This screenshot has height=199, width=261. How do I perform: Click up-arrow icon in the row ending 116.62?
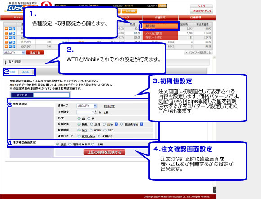(x=10, y=33)
